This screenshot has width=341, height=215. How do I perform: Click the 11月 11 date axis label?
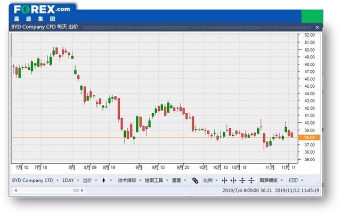[288, 168]
